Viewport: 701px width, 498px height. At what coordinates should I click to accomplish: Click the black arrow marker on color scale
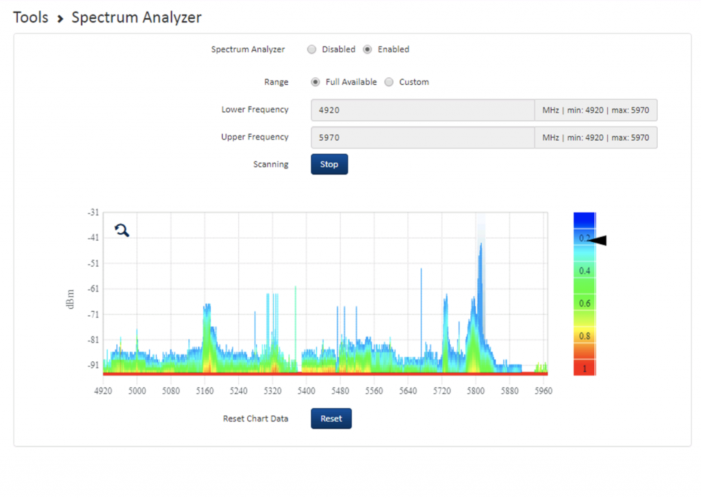coord(597,240)
